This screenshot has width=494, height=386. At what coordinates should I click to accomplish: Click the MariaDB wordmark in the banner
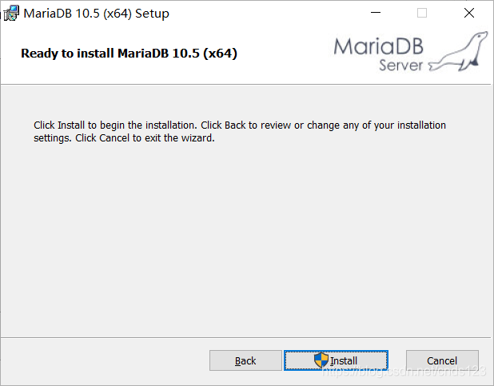pyautogui.click(x=378, y=46)
